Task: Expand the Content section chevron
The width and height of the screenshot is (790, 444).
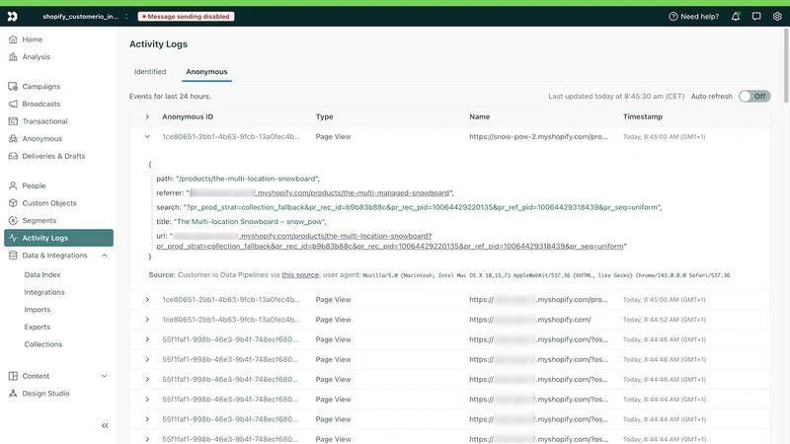Action: pyautogui.click(x=105, y=376)
